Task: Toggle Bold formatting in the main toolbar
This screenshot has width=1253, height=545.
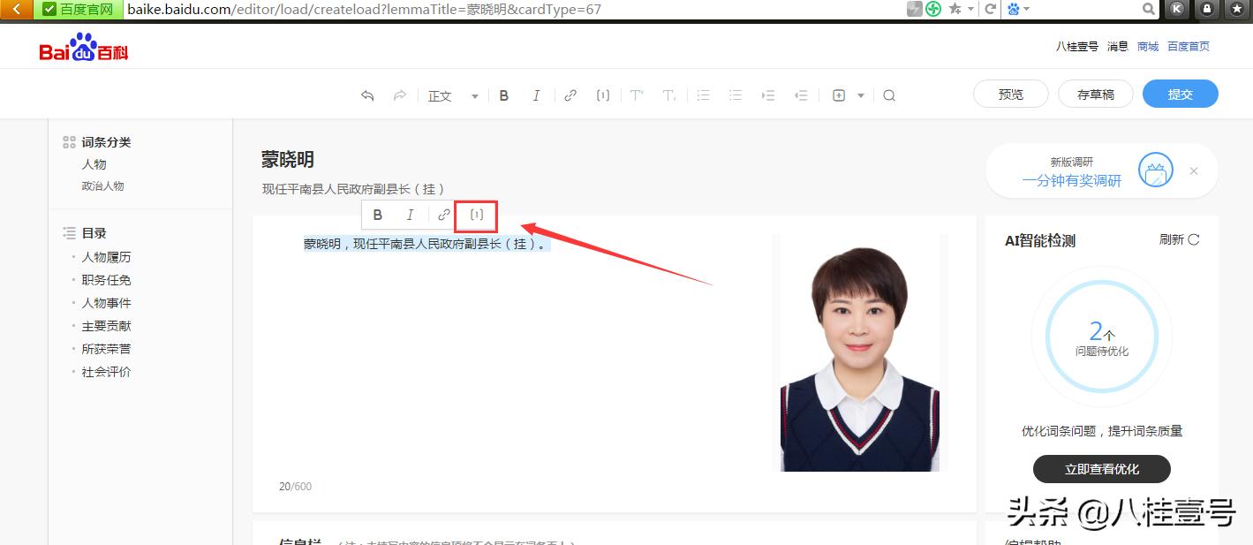Action: point(504,95)
